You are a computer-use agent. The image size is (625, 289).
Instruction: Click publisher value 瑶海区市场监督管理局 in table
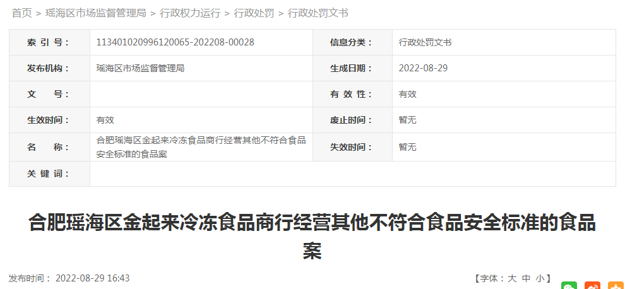pyautogui.click(x=140, y=68)
